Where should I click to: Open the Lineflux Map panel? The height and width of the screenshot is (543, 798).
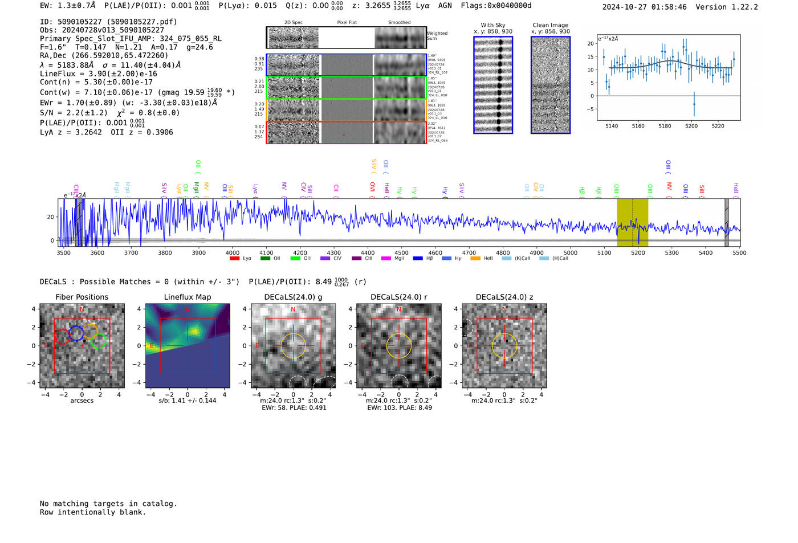(188, 346)
